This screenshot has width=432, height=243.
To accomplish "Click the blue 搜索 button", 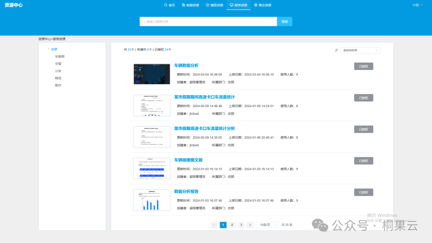I will (x=284, y=22).
